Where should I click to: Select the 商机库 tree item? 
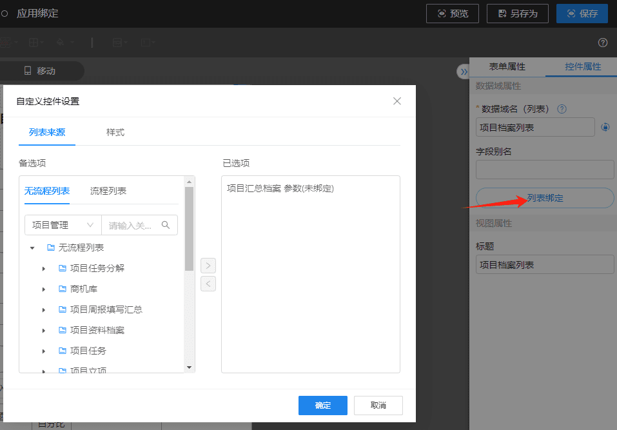point(84,289)
